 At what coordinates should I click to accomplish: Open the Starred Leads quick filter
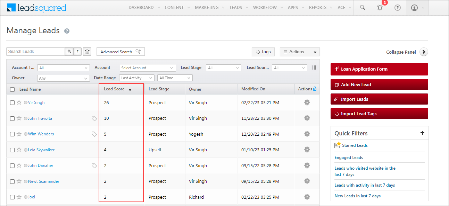(x=355, y=145)
